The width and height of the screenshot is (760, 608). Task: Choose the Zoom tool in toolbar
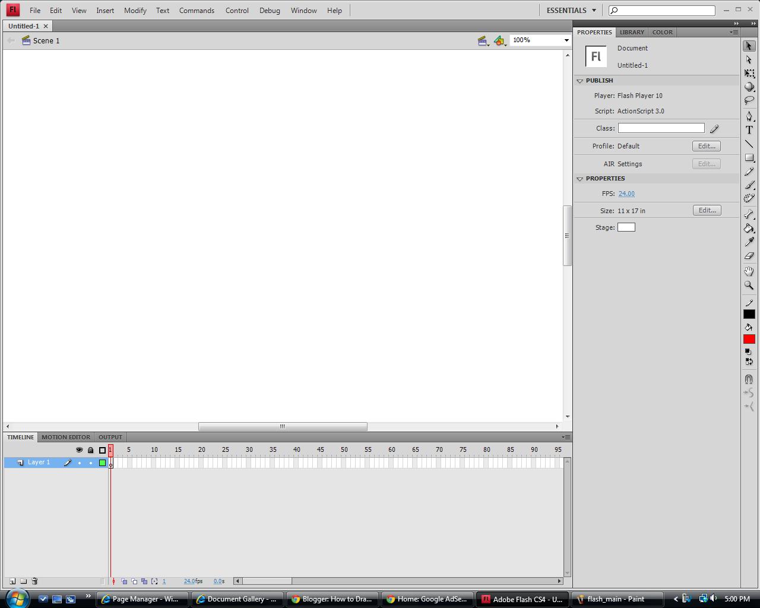point(749,286)
